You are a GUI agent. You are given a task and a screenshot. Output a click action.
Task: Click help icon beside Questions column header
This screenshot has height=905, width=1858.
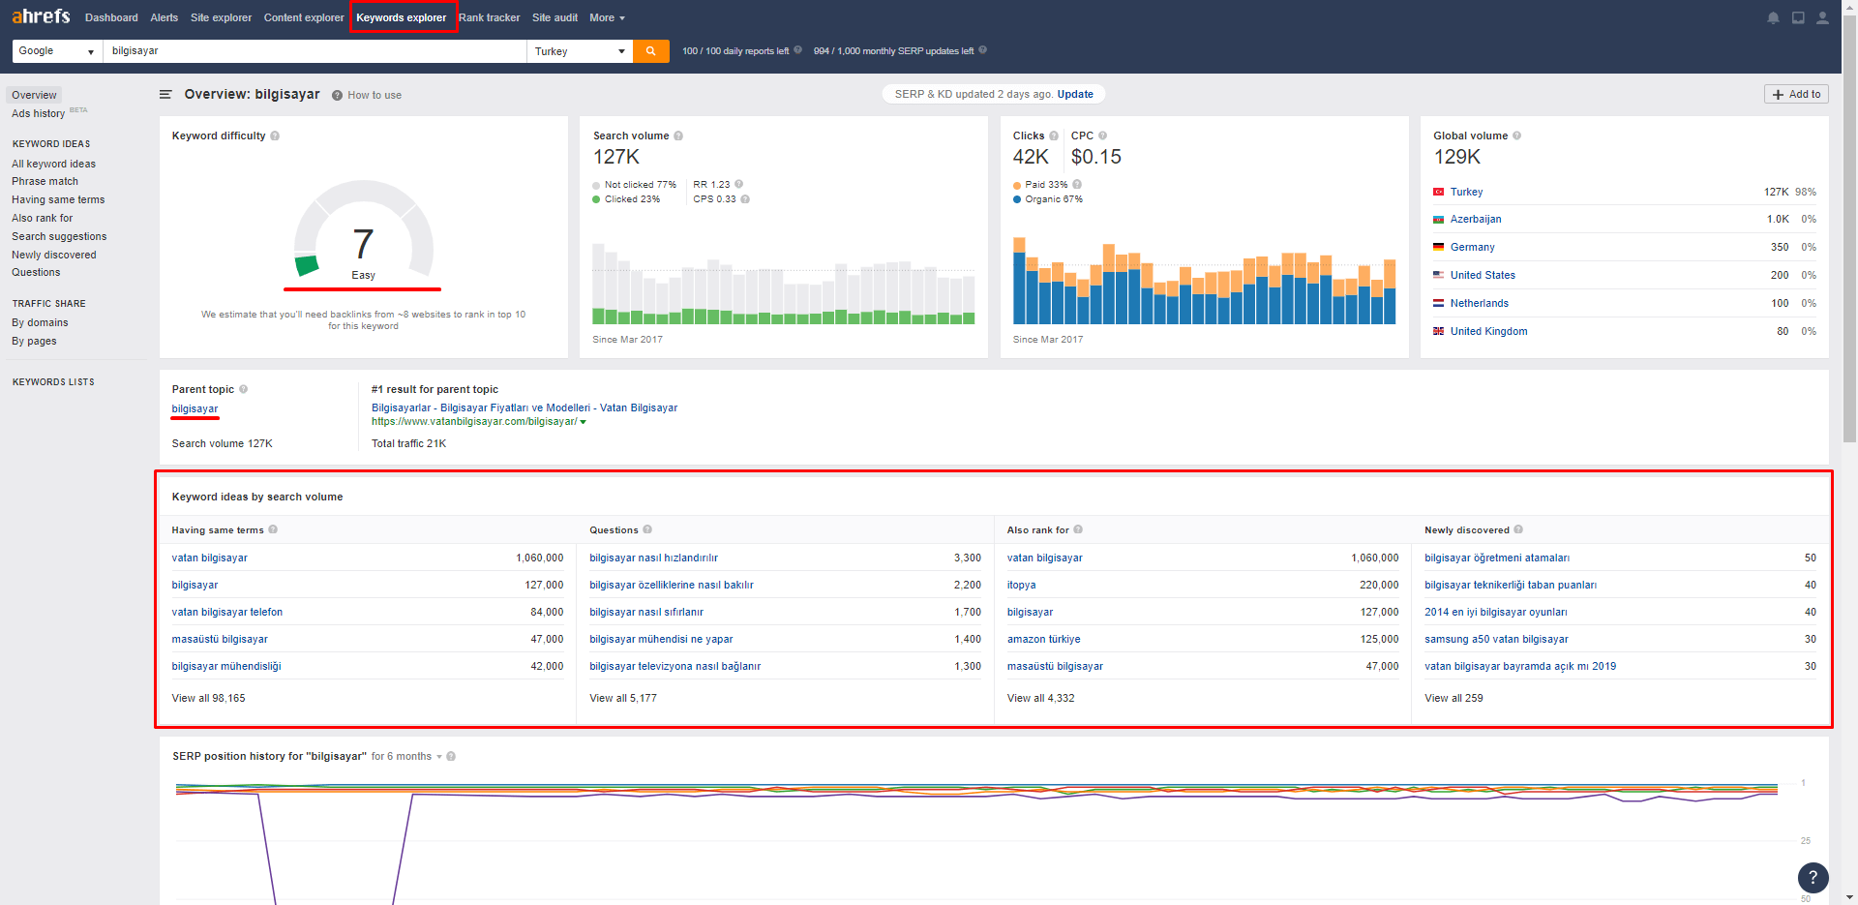647,529
